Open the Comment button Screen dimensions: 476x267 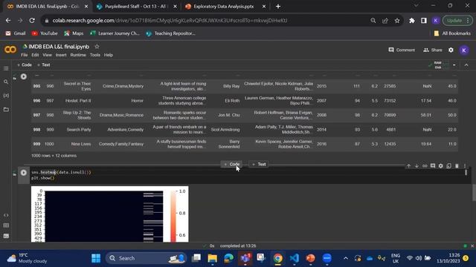coord(402,50)
